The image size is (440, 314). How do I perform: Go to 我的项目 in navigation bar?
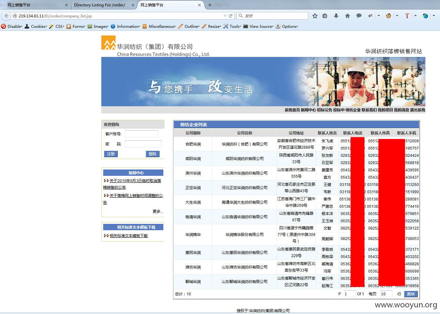click(x=385, y=110)
